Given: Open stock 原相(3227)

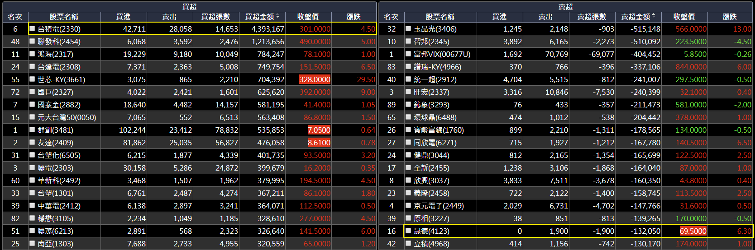Looking at the screenshot, I should click(431, 218).
